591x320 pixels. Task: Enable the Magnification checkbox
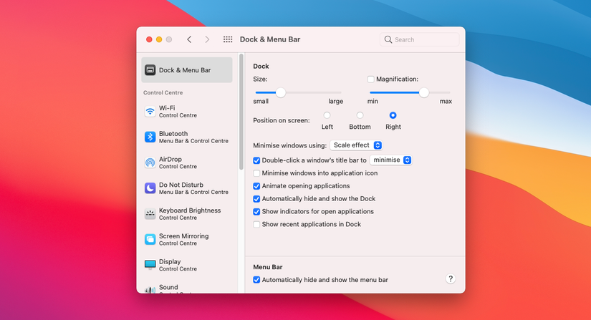tap(371, 79)
